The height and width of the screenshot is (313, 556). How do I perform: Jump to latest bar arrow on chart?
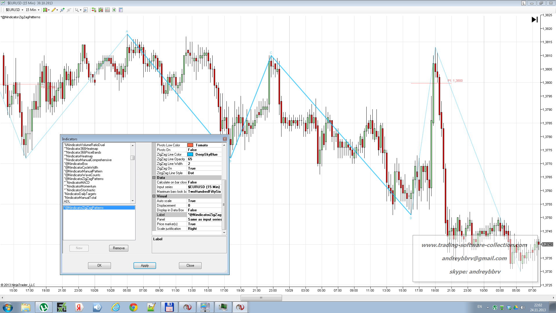(x=535, y=20)
